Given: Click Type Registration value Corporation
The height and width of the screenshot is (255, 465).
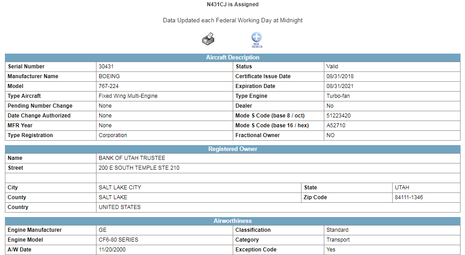Looking at the screenshot, I should (x=113, y=135).
